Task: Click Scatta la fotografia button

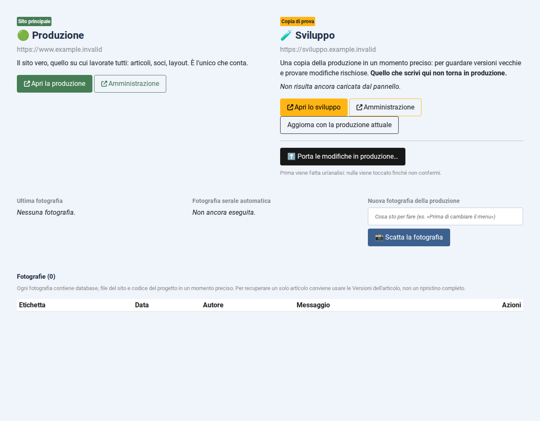Action: coord(409,237)
